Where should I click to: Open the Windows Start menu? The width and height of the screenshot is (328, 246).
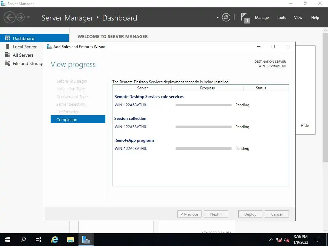(x=8, y=240)
